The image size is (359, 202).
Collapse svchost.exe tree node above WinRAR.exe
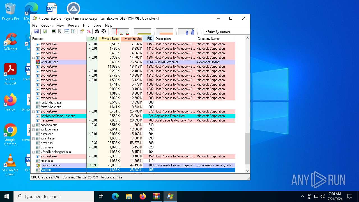33,58
